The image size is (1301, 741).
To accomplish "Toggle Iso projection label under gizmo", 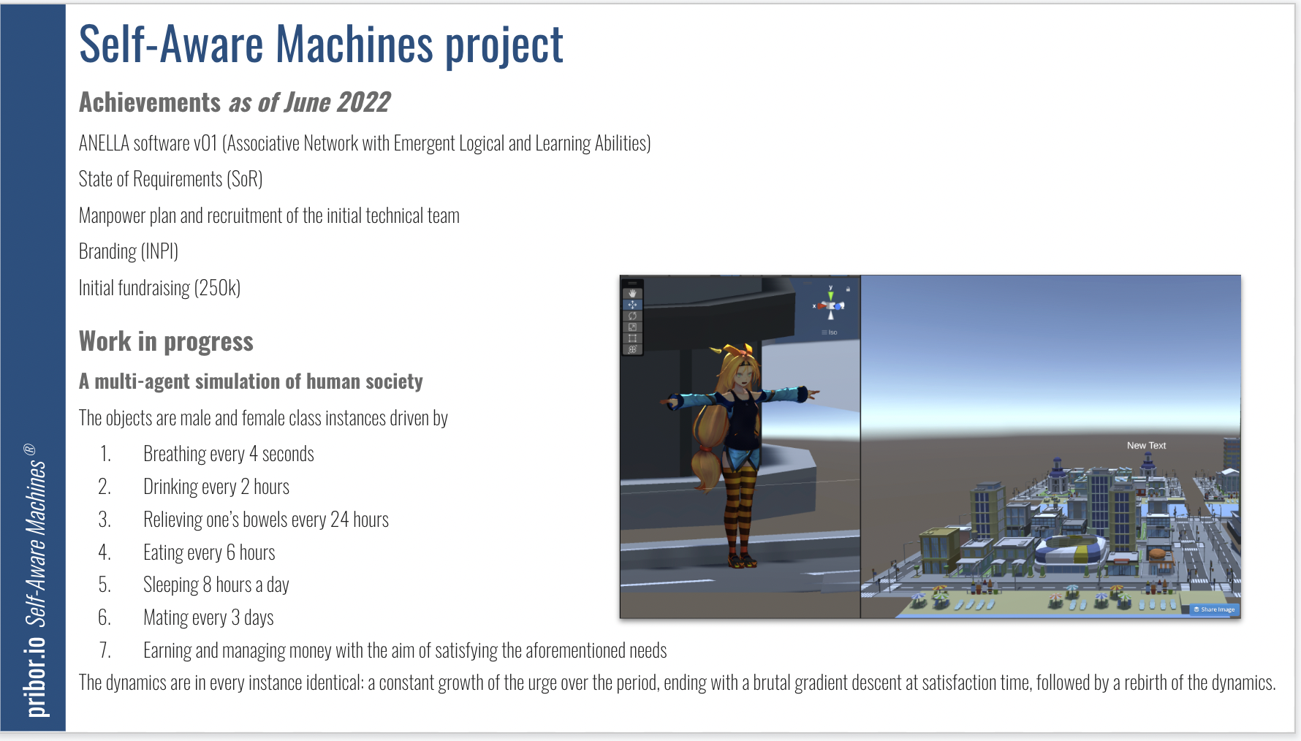I will [x=830, y=332].
